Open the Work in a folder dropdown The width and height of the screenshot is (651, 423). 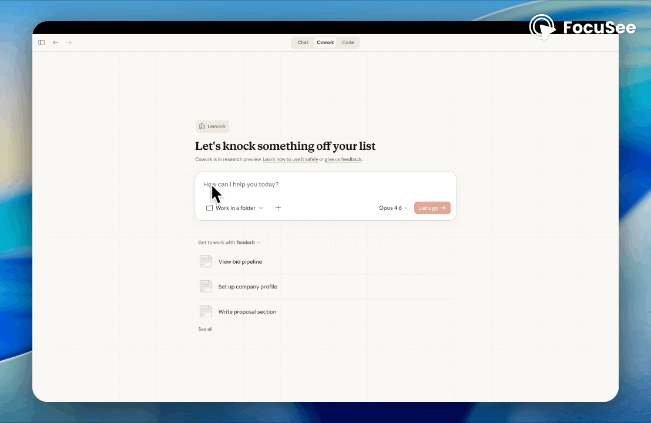(235, 208)
